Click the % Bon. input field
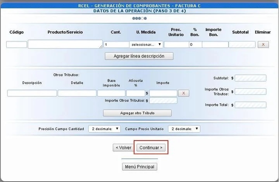 (x=195, y=45)
